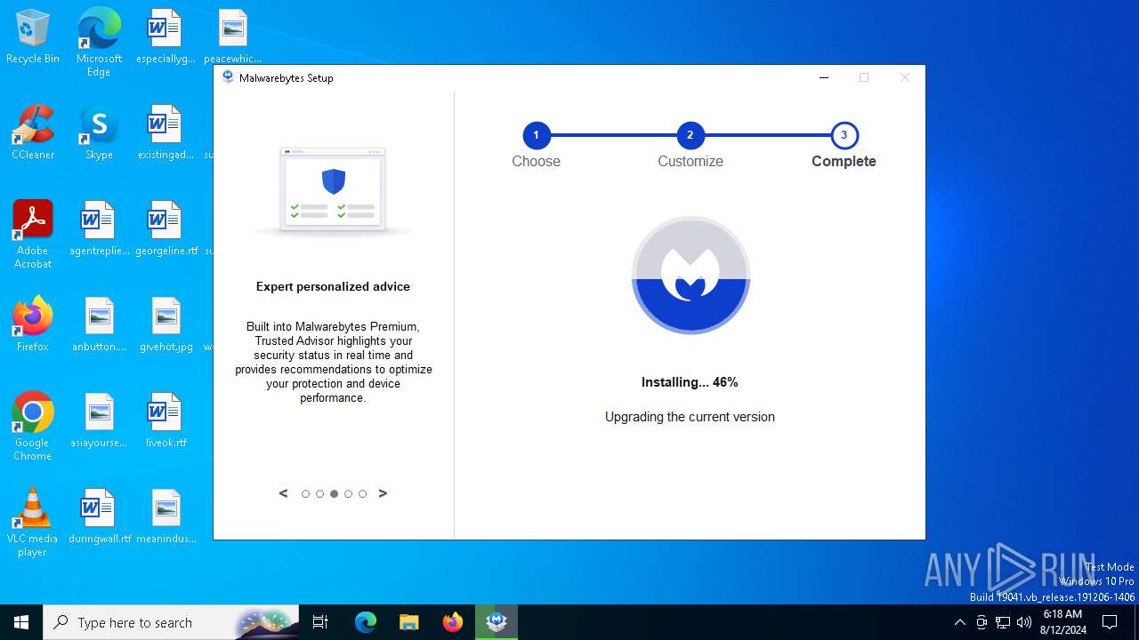Viewport: 1139px width, 640px height.
Task: Select the anbutton... image file
Action: [x=99, y=325]
